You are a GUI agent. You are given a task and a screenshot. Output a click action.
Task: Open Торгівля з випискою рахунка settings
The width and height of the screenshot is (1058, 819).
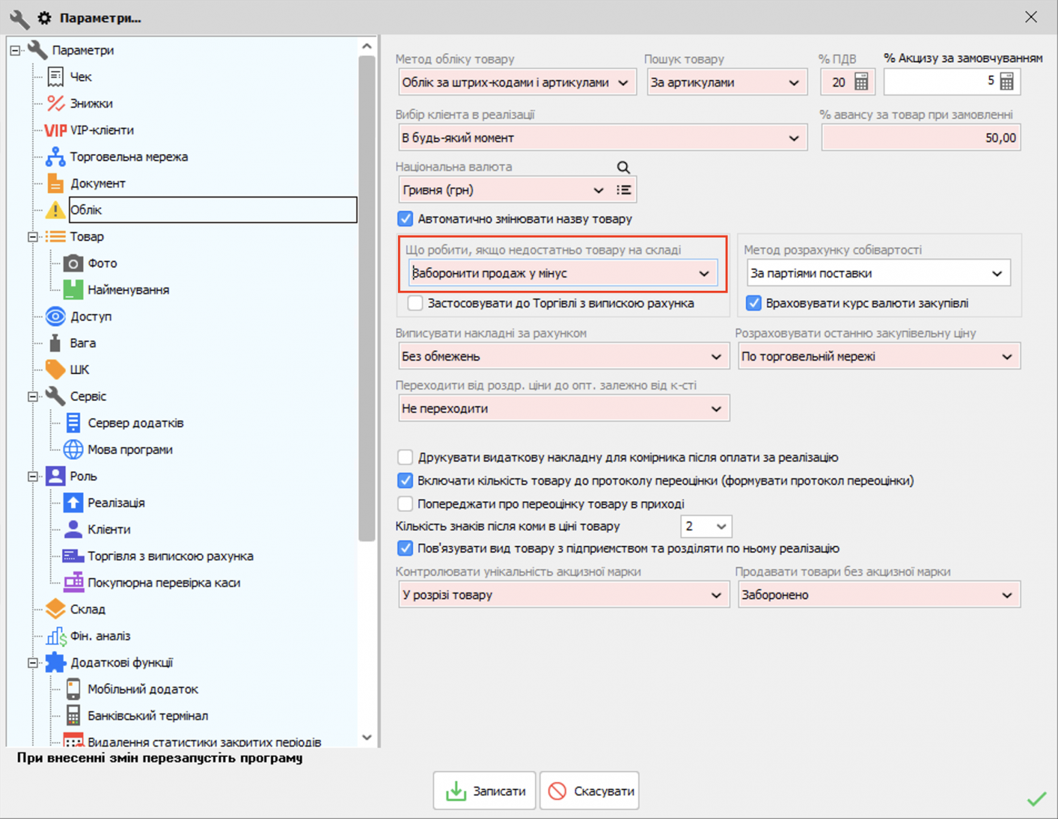[x=170, y=556]
